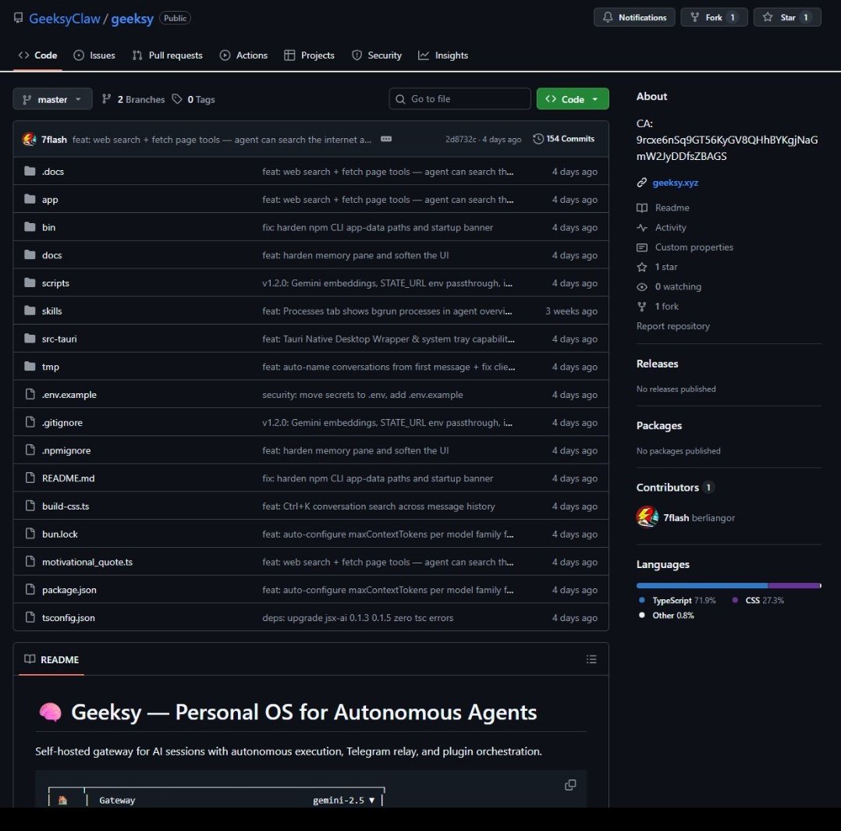This screenshot has width=841, height=831.
Task: Click the repository icon beside GeeksyClaw
Action: click(18, 18)
